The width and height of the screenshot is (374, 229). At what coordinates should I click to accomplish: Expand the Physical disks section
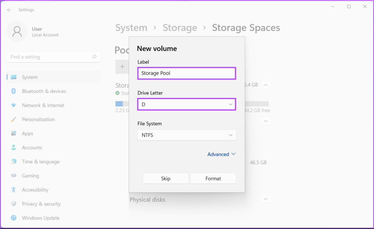(266, 199)
